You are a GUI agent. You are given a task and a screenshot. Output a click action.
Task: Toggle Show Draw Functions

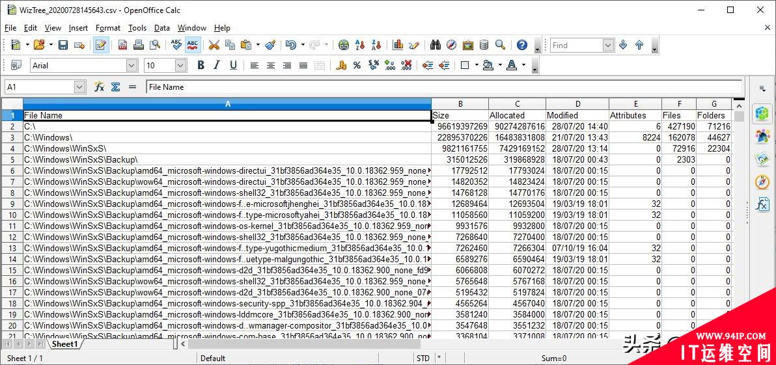tap(414, 45)
